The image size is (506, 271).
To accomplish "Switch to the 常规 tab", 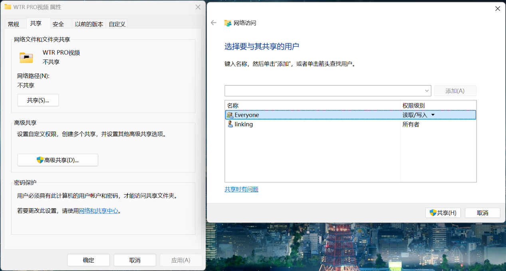I will click(14, 24).
